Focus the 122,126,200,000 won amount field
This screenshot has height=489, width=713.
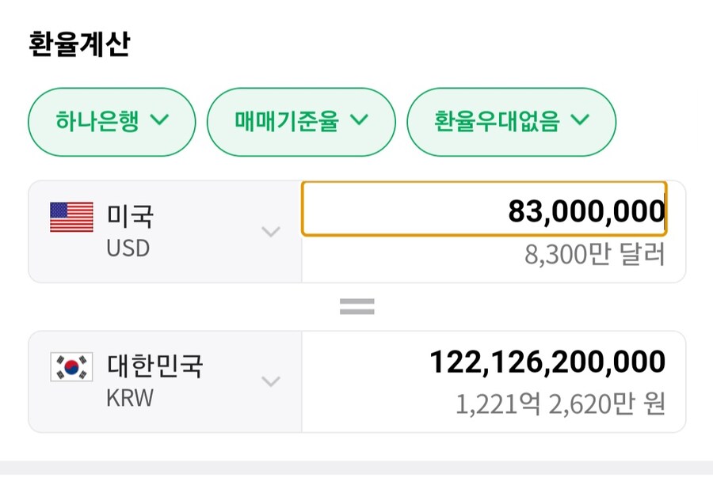click(x=547, y=362)
